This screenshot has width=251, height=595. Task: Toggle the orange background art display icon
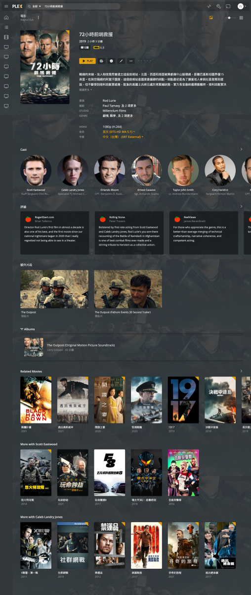point(211,17)
